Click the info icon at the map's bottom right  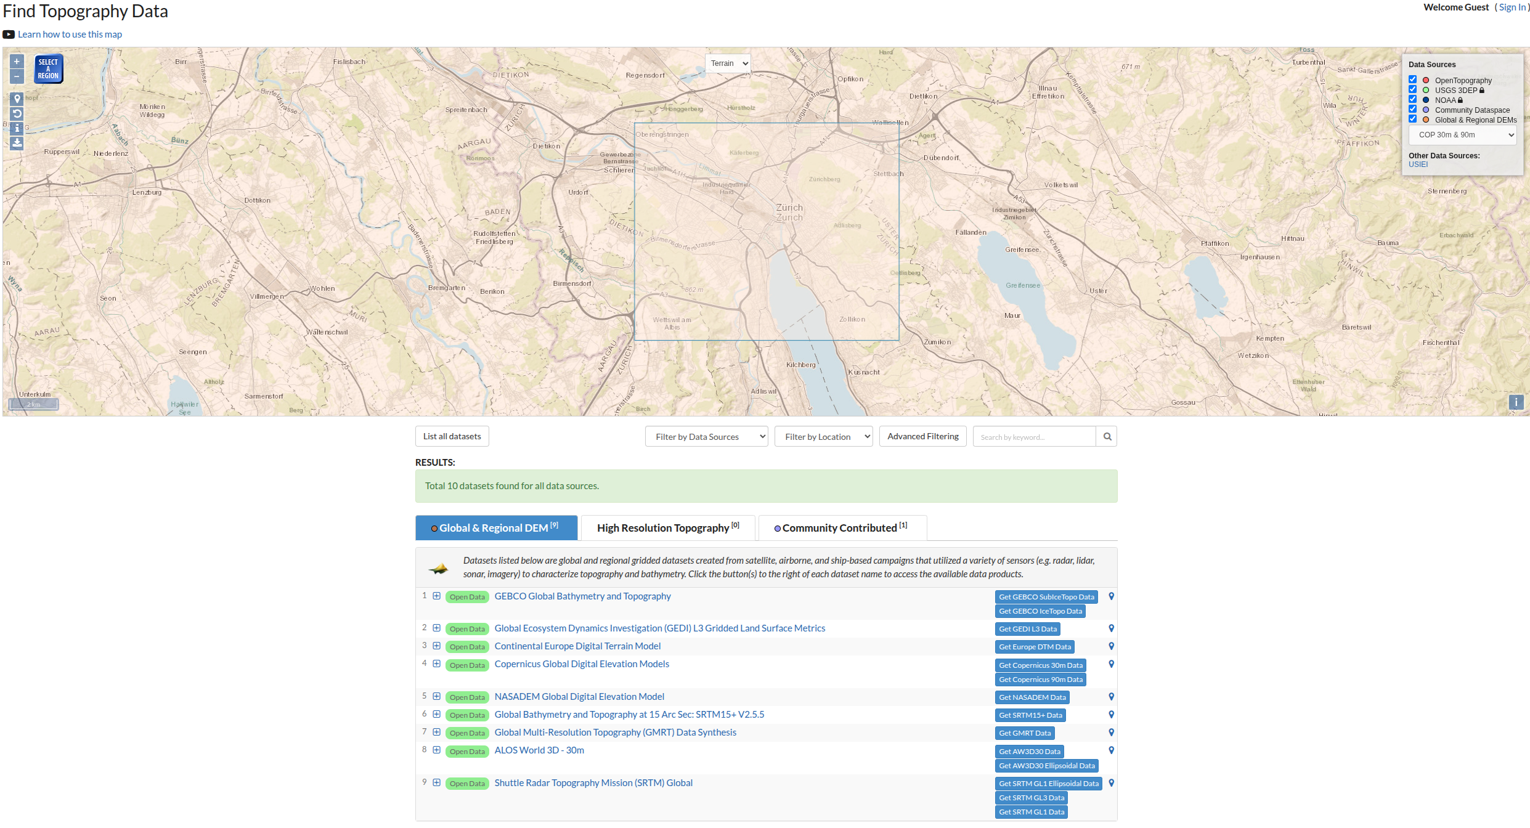(x=1516, y=402)
